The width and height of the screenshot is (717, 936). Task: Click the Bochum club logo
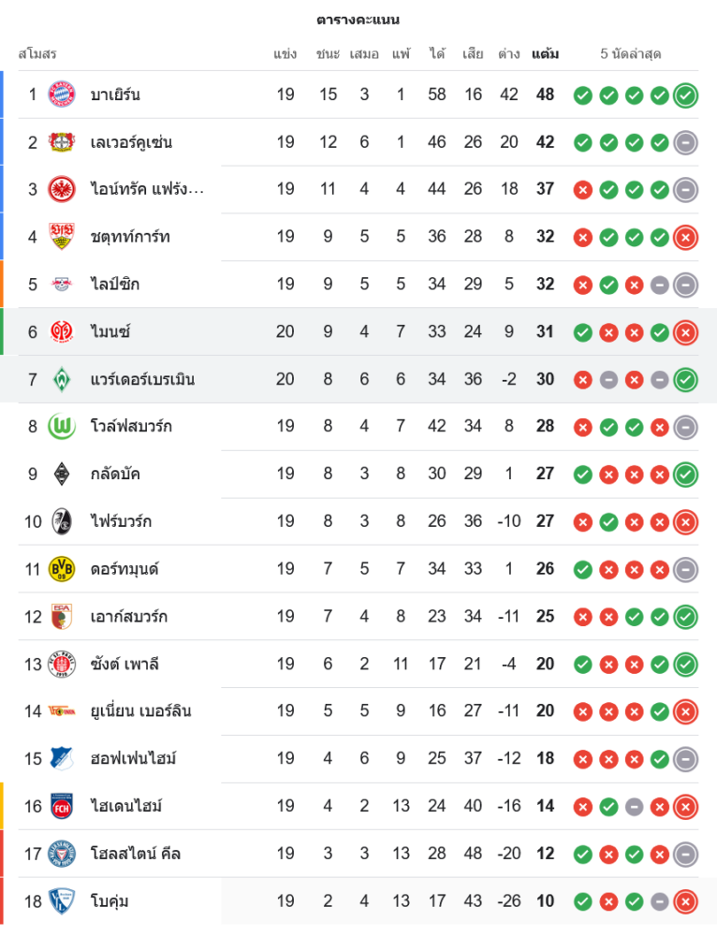coord(61,901)
